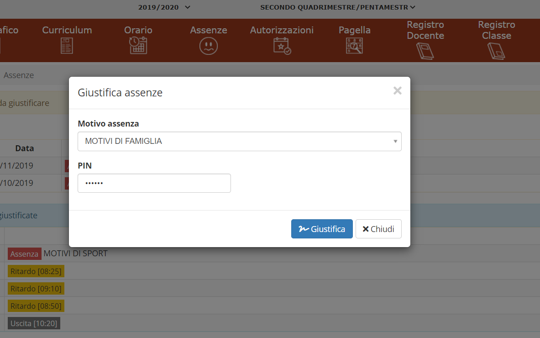The width and height of the screenshot is (540, 338).
Task: Click the Assenze breadcrumb label
Action: [19, 75]
